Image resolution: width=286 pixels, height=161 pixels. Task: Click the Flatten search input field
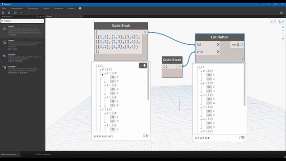point(22,21)
